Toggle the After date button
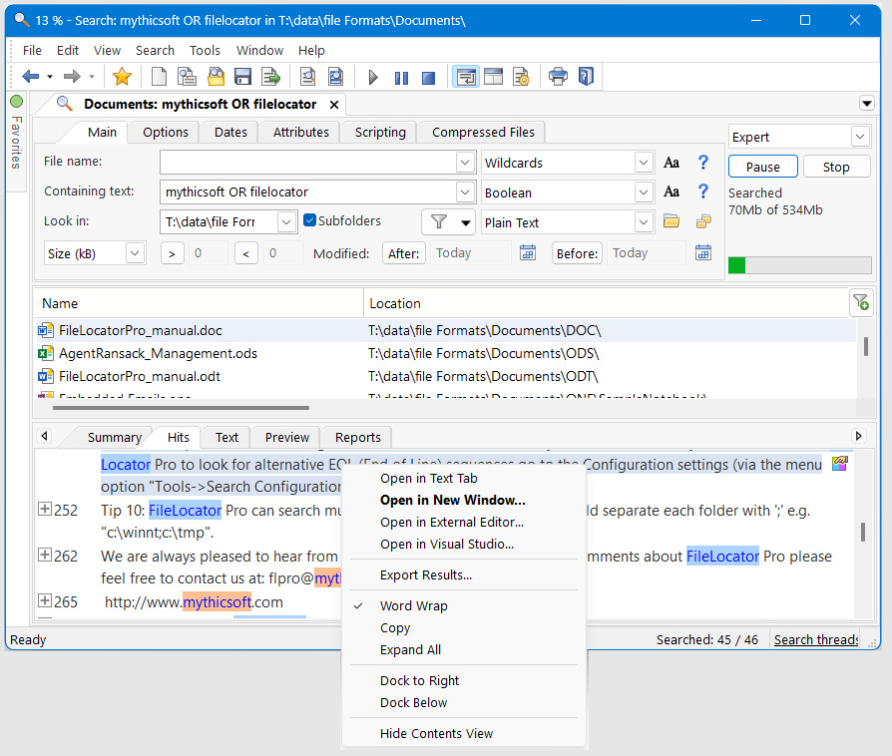The height and width of the screenshot is (756, 892). (x=403, y=253)
